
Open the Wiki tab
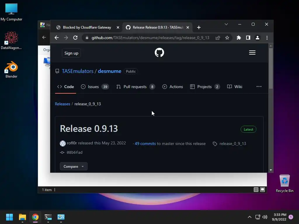tap(234, 87)
